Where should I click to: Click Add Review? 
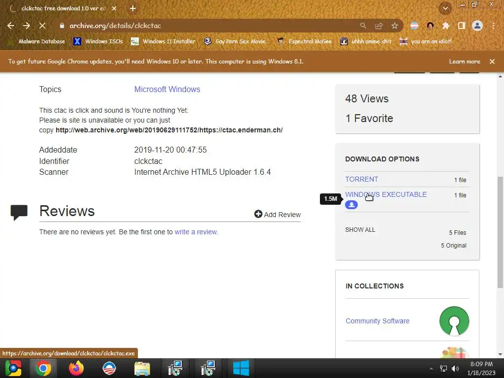coord(278,215)
